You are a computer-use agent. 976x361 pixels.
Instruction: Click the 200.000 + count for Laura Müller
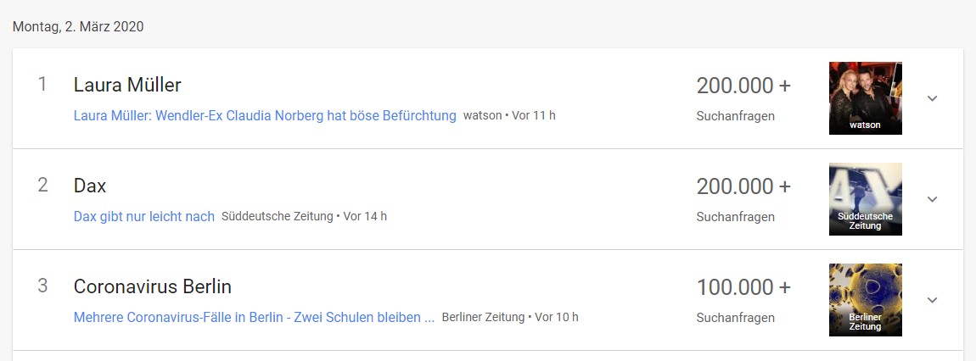point(743,86)
